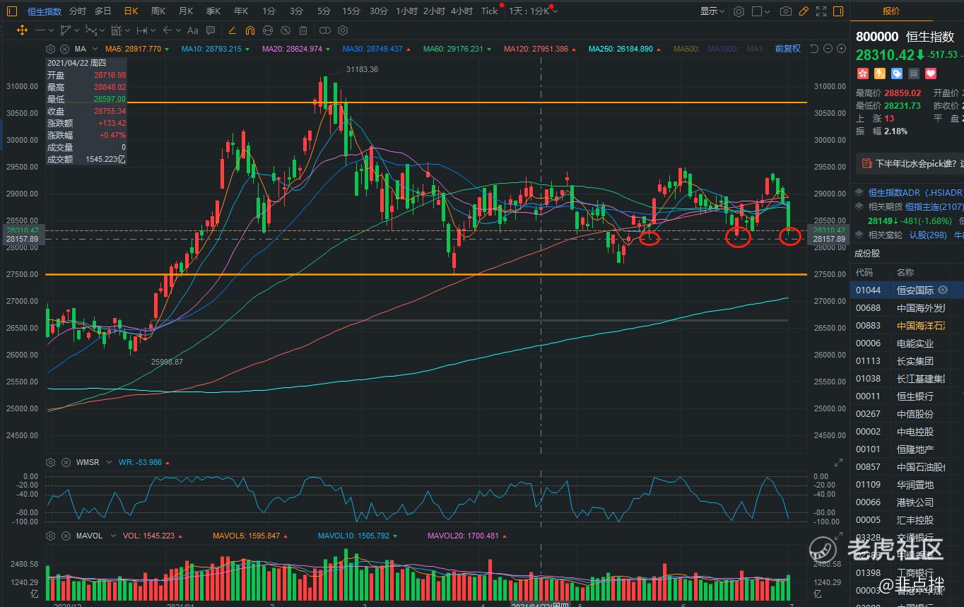This screenshot has width=964, height=607.
Task: Hide all drawings with the eye-slash icon
Action: 285,30
